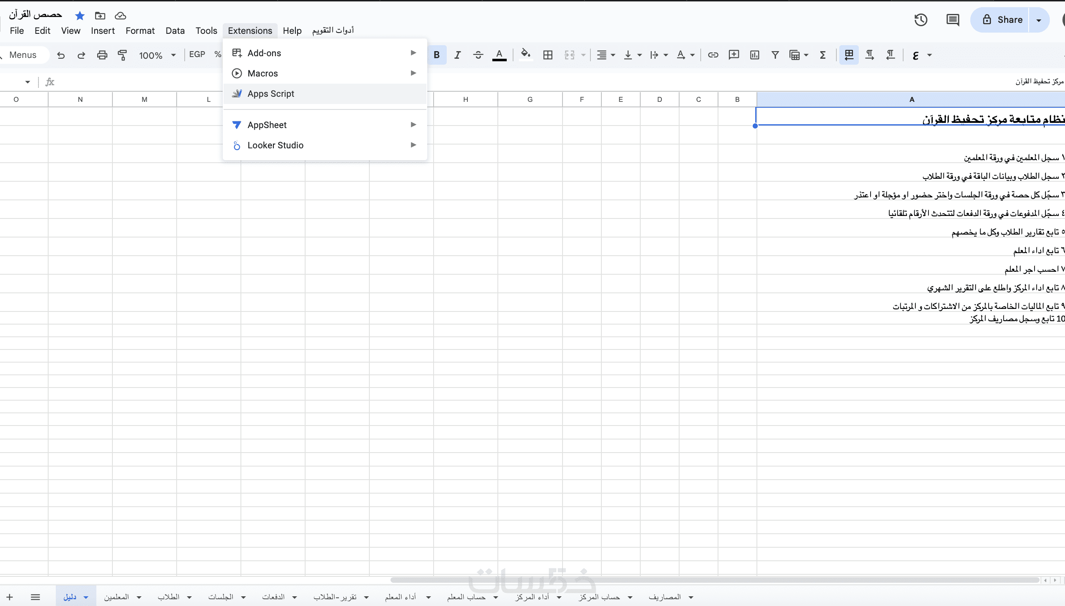Open dropdown arrow on المعلمين sheet tab
1065x606 pixels.
(x=139, y=597)
